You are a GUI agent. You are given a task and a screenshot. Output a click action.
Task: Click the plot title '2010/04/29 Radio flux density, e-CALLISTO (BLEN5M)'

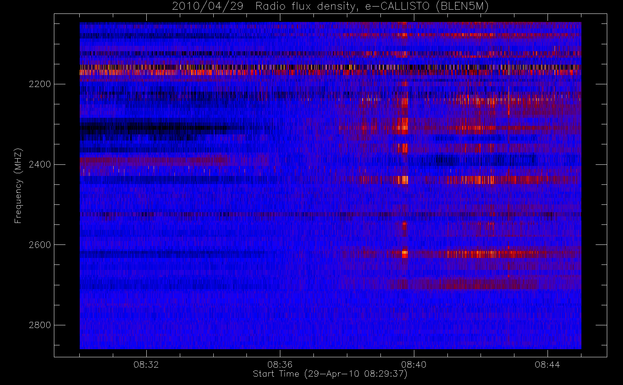[x=330, y=7]
